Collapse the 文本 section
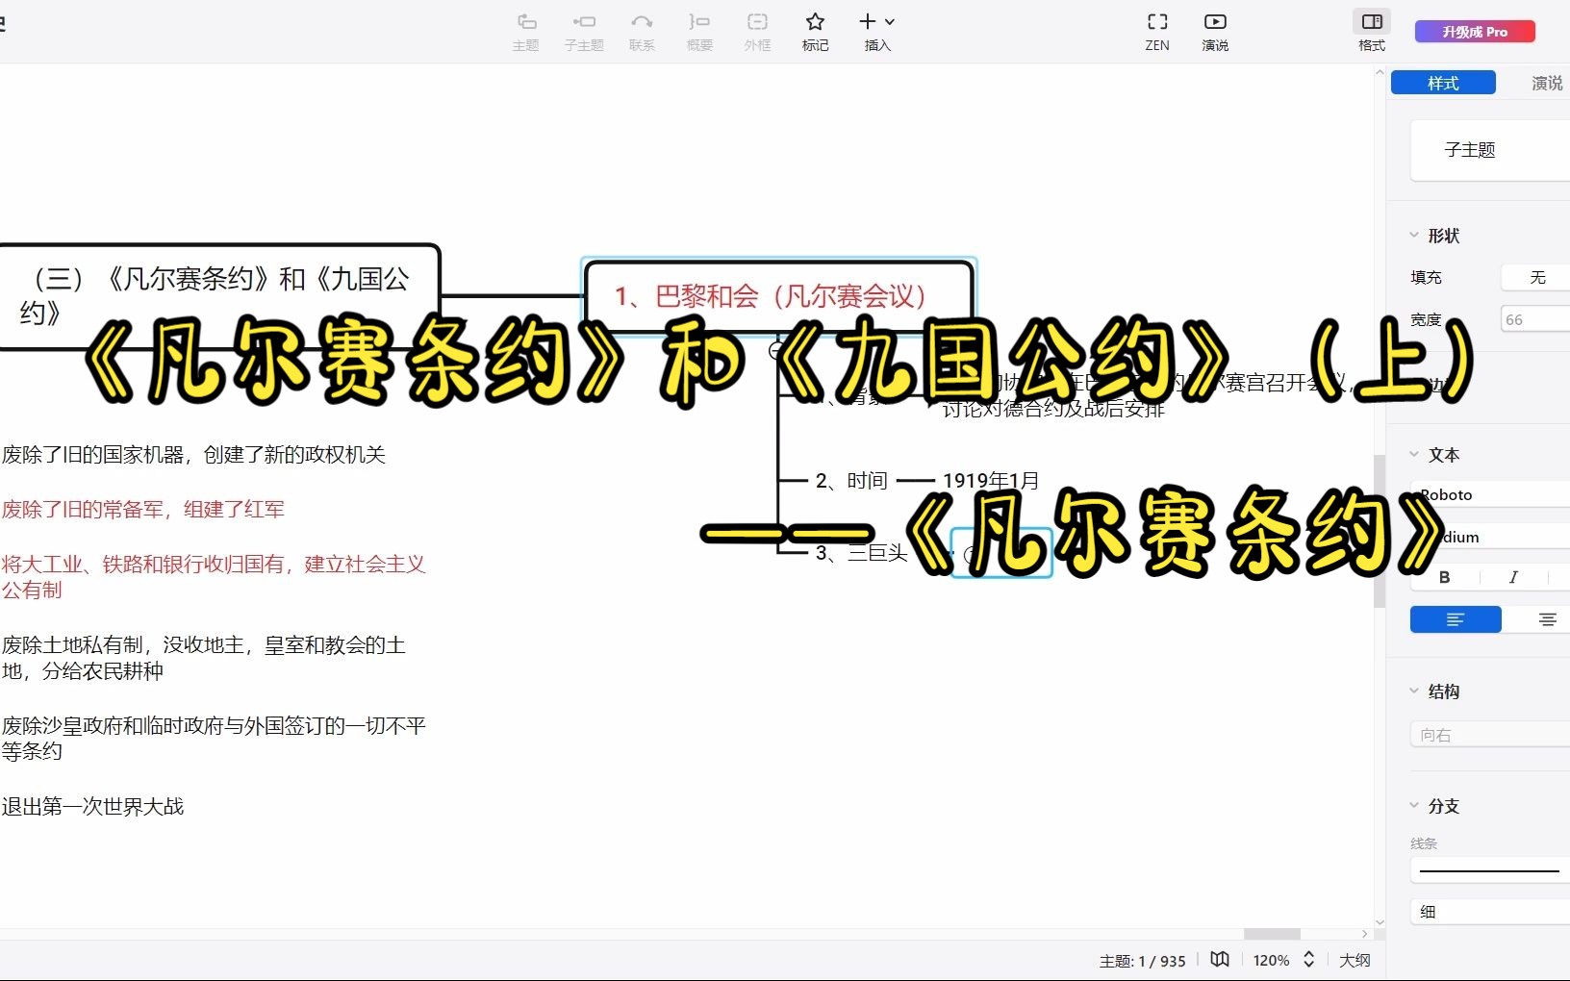The image size is (1570, 981). (x=1414, y=454)
